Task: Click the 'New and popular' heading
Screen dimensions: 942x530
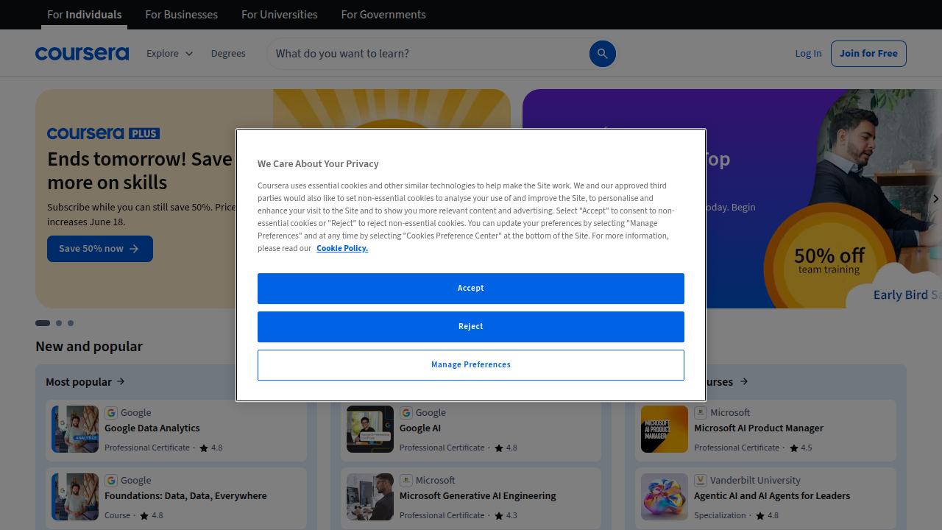Action: coord(89,346)
